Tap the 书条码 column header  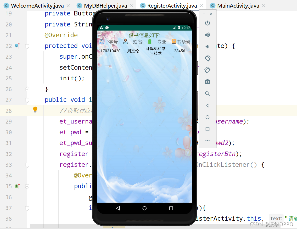(184, 42)
